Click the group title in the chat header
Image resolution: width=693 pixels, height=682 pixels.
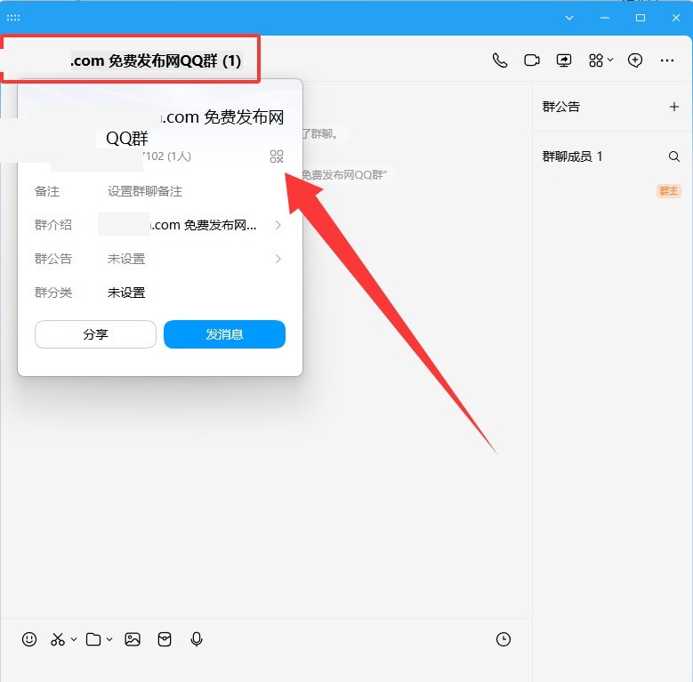click(156, 60)
